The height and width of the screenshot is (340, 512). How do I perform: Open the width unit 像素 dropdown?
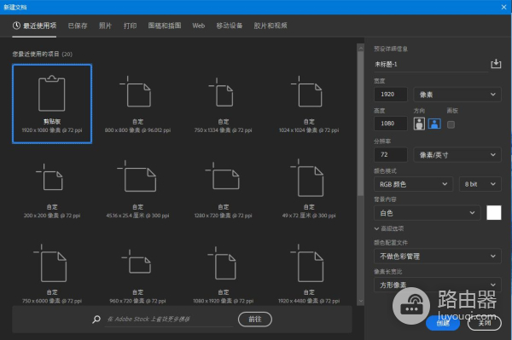pyautogui.click(x=457, y=95)
